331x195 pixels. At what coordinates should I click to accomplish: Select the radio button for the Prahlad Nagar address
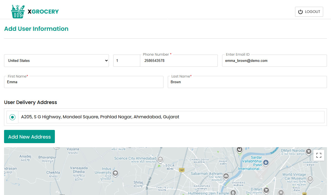click(12, 117)
